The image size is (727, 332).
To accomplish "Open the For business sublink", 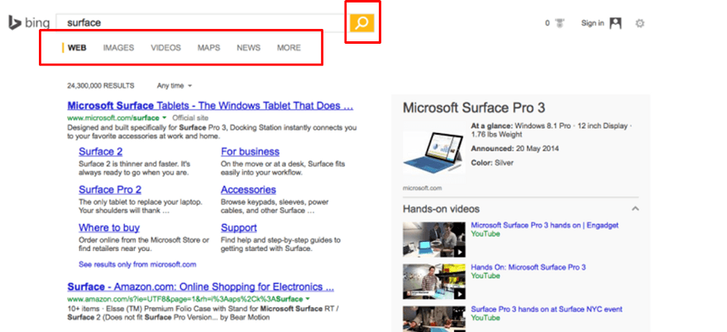I will (x=250, y=152).
